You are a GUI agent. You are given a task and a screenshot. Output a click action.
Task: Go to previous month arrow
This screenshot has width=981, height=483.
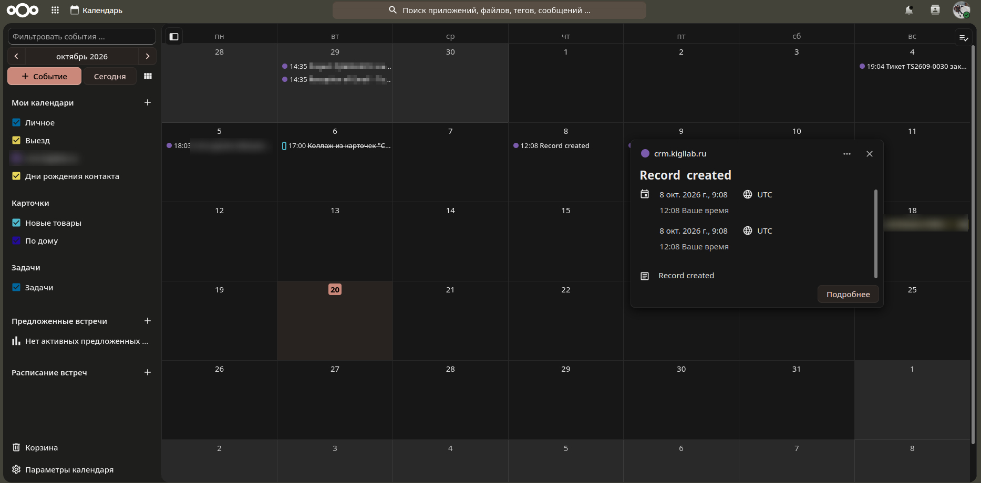pyautogui.click(x=16, y=56)
